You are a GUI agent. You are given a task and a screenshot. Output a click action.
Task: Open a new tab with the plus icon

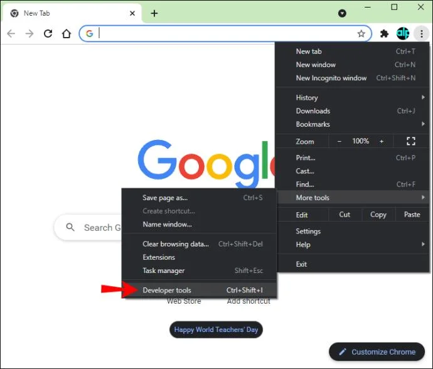tap(154, 13)
